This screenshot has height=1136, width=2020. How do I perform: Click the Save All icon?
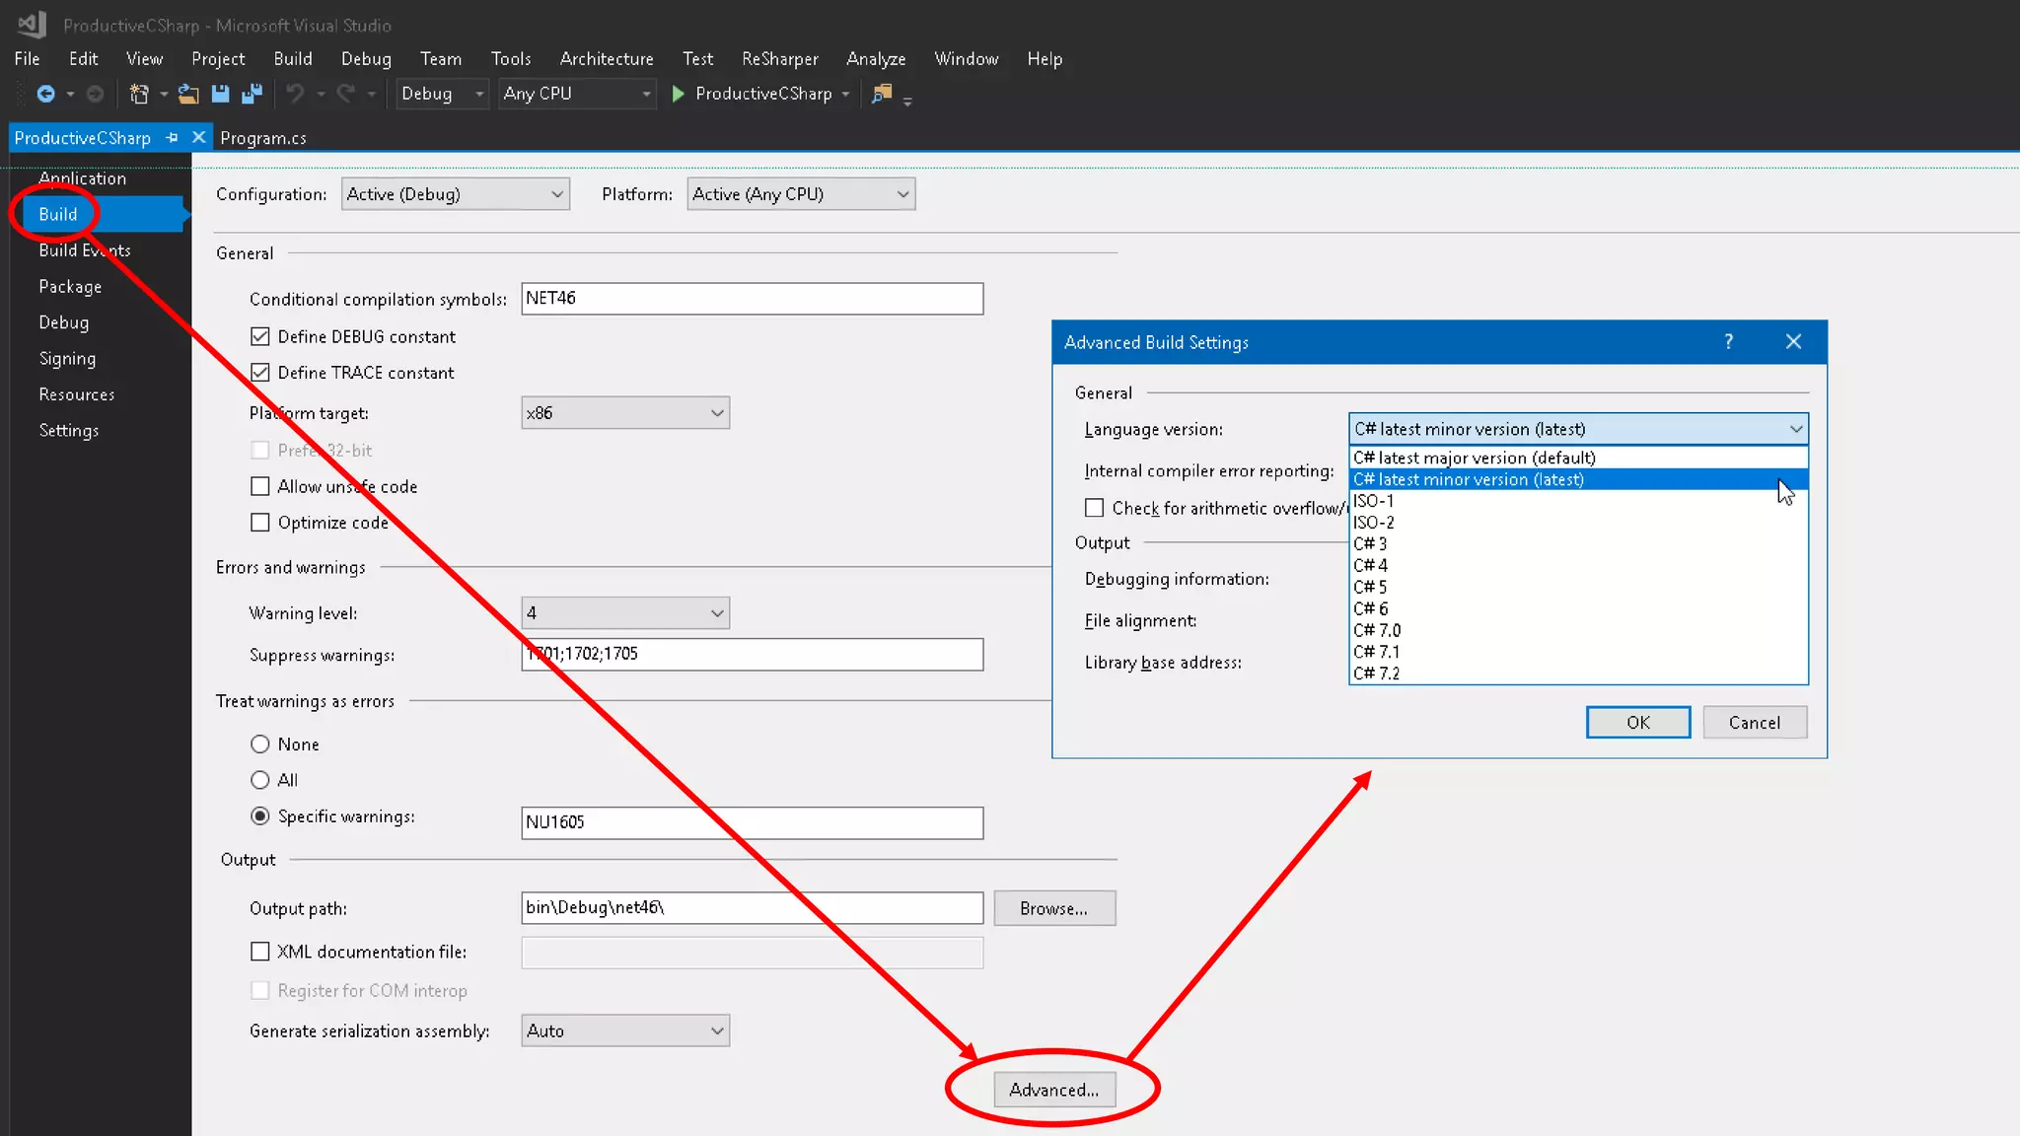click(252, 94)
